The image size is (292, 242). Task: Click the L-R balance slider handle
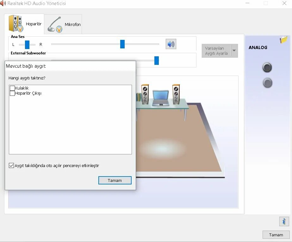27,45
